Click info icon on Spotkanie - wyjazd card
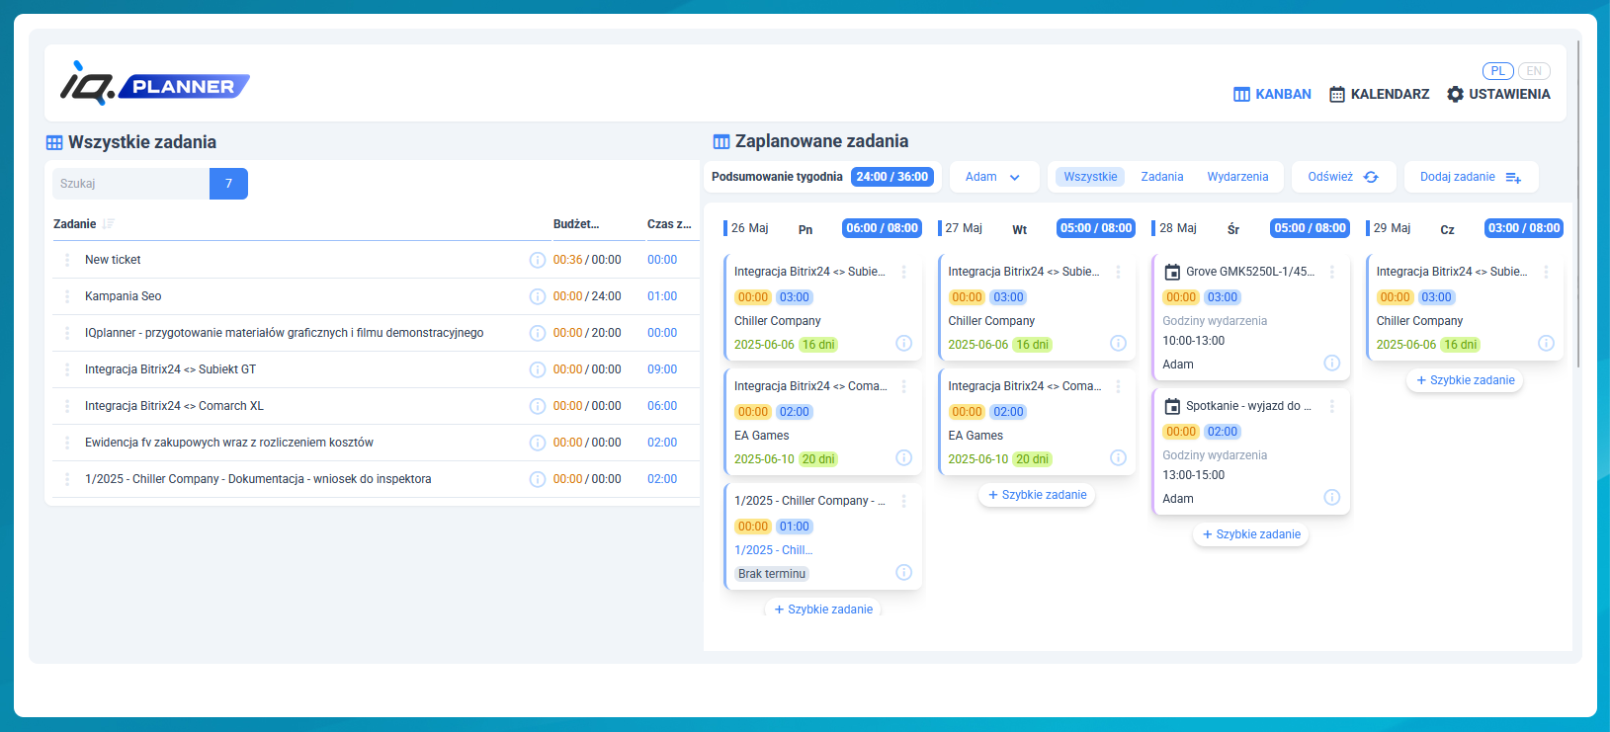This screenshot has width=1610, height=732. coord(1331,497)
